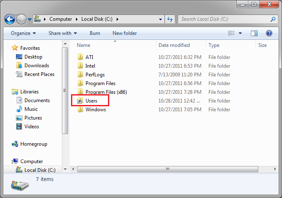Open Recent Places in Favorites

pos(39,74)
